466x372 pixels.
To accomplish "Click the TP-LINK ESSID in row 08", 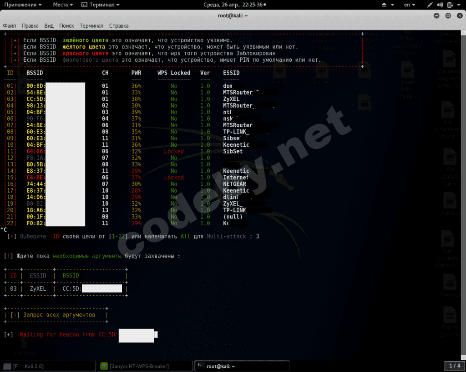I will pos(236,132).
